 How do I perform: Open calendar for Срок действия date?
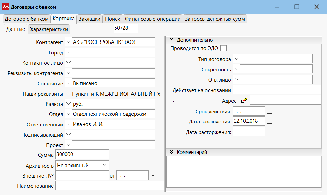[x=269, y=111]
